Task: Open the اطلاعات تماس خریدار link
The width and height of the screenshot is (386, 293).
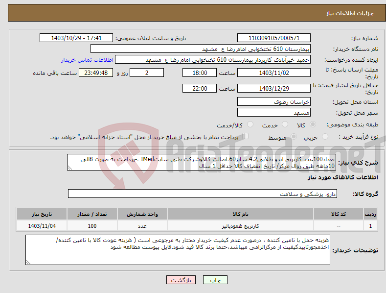Action: [x=87, y=60]
